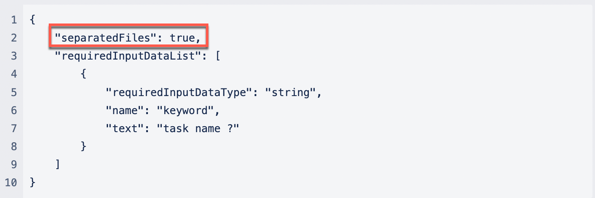Click the opening square bracket on line 3
The width and height of the screenshot is (595, 198).
tap(218, 56)
